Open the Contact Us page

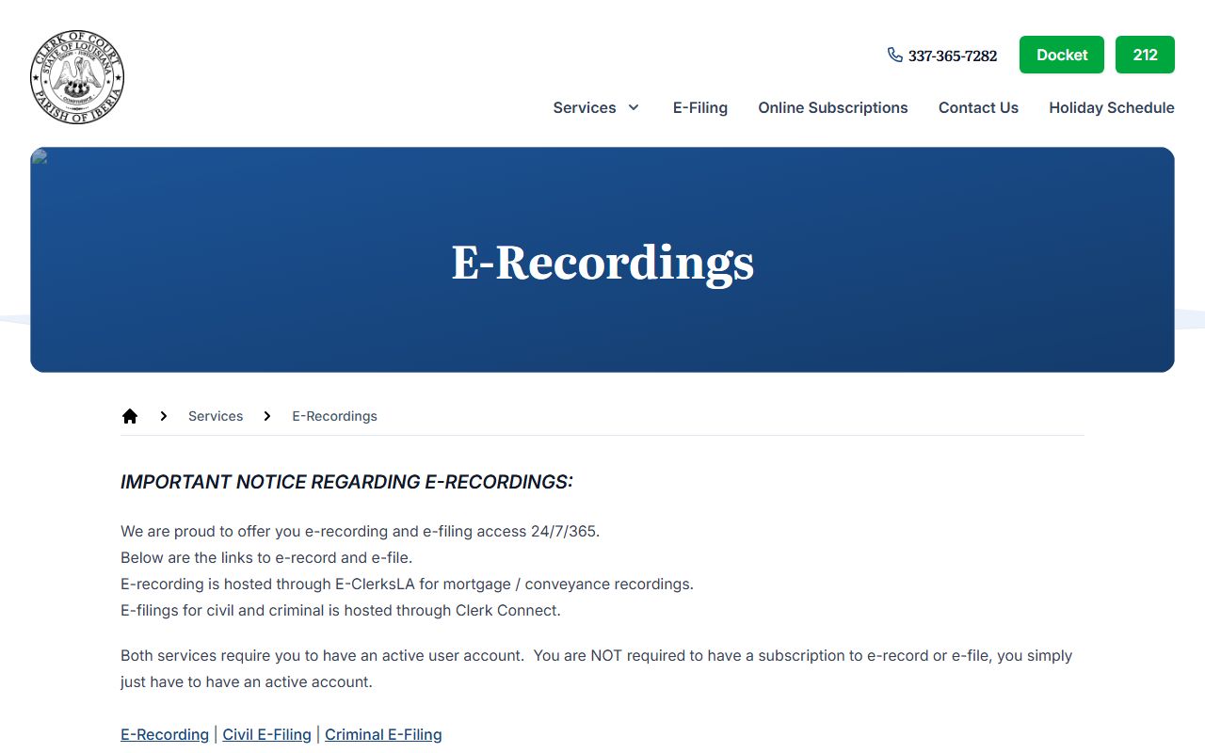pos(978,107)
